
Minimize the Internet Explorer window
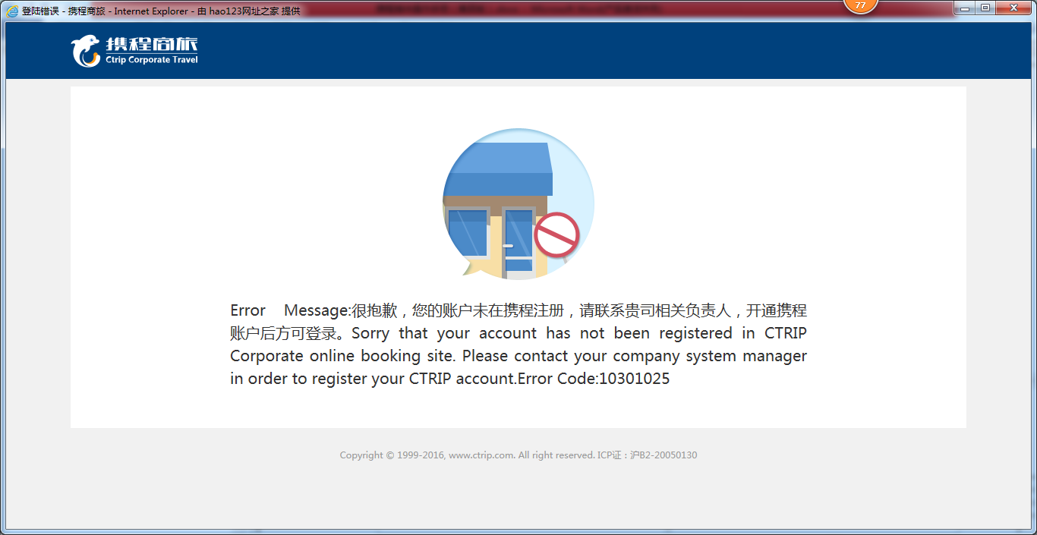965,8
